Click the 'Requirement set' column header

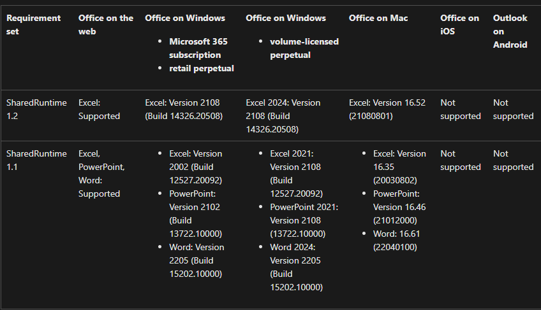pos(33,24)
